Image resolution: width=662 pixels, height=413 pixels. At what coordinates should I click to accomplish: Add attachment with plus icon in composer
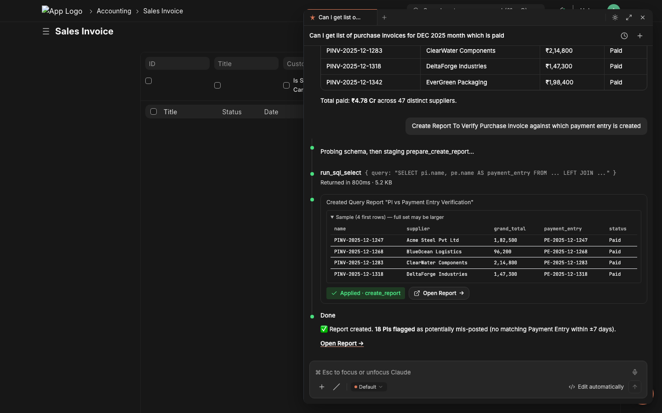322,387
